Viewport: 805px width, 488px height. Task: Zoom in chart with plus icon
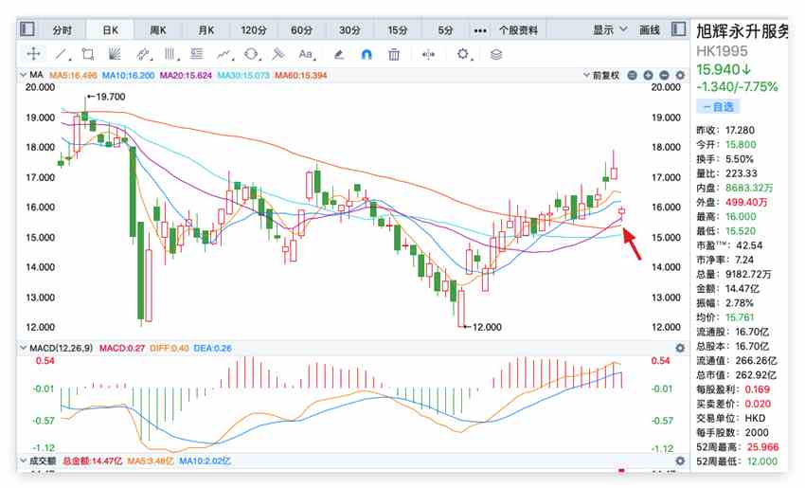coord(648,75)
